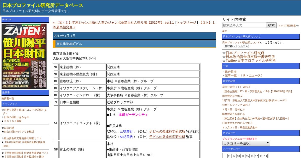Viewport: 301px width, 158px height.
Task: Select the 最近の記事 sidebar header
Action: coord(261,81)
